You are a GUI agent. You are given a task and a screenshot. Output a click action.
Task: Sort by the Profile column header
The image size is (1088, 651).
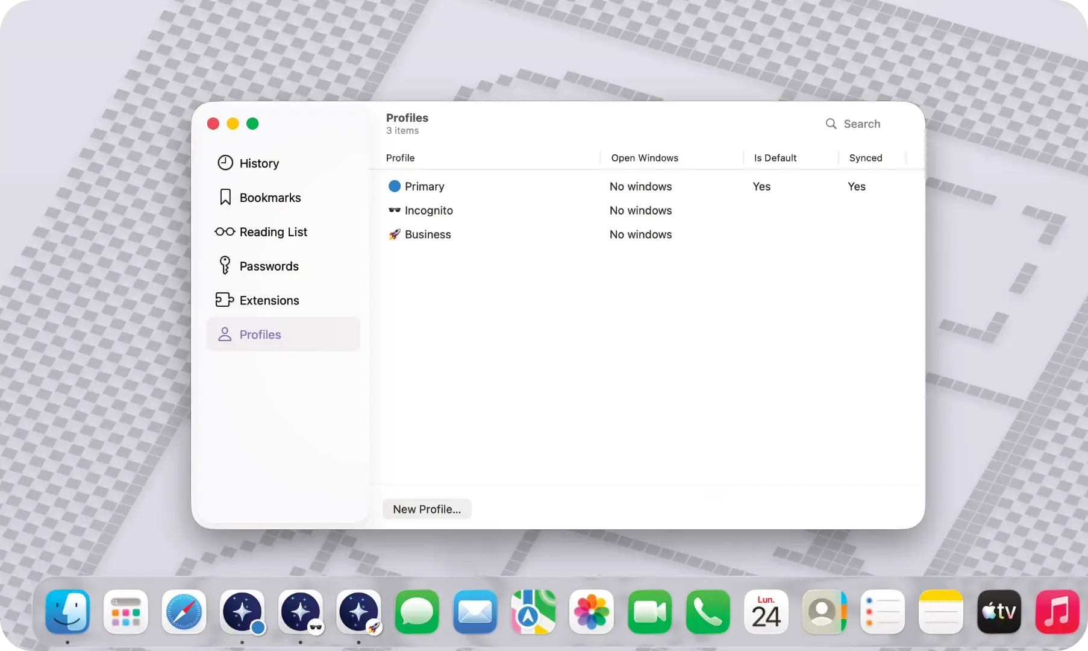[x=401, y=158]
